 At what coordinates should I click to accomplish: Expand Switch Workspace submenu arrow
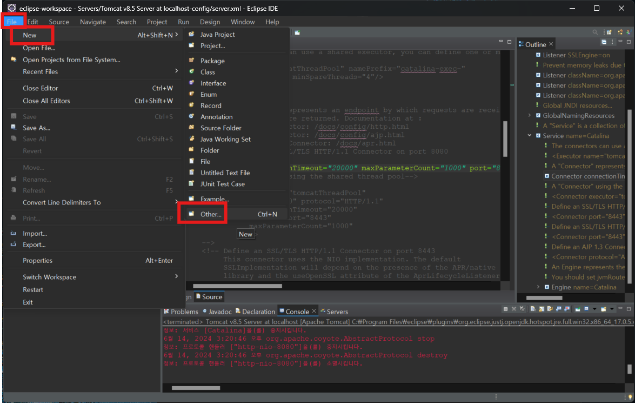[177, 276]
